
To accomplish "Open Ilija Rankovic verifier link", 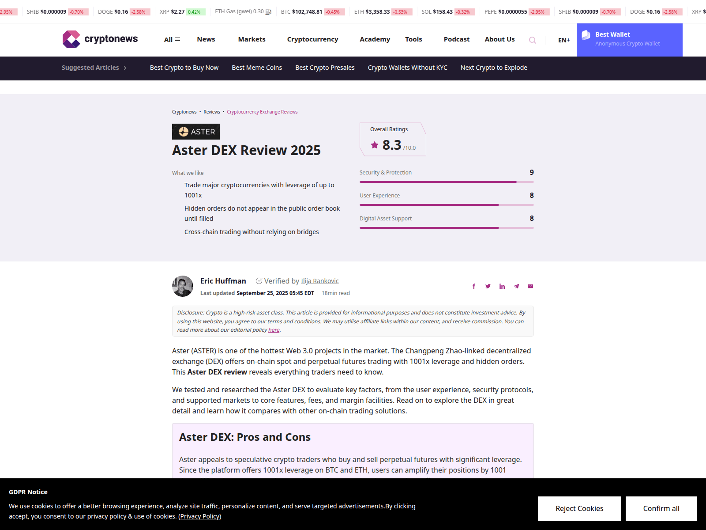I will [320, 281].
